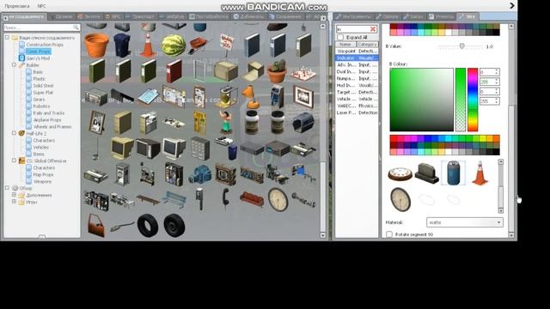Open the Прорисовка menu
Viewport: 550px width, 309px height.
[x=17, y=6]
